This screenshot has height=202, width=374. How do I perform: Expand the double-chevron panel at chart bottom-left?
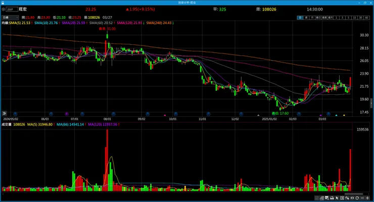tap(4, 113)
